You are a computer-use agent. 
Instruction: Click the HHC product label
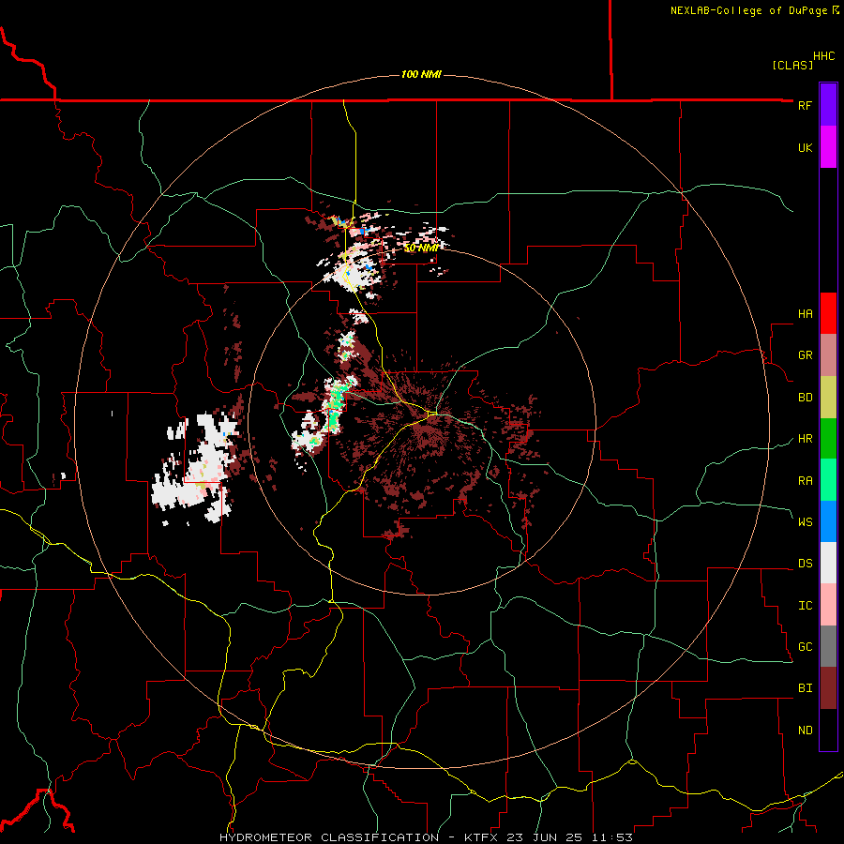(823, 56)
